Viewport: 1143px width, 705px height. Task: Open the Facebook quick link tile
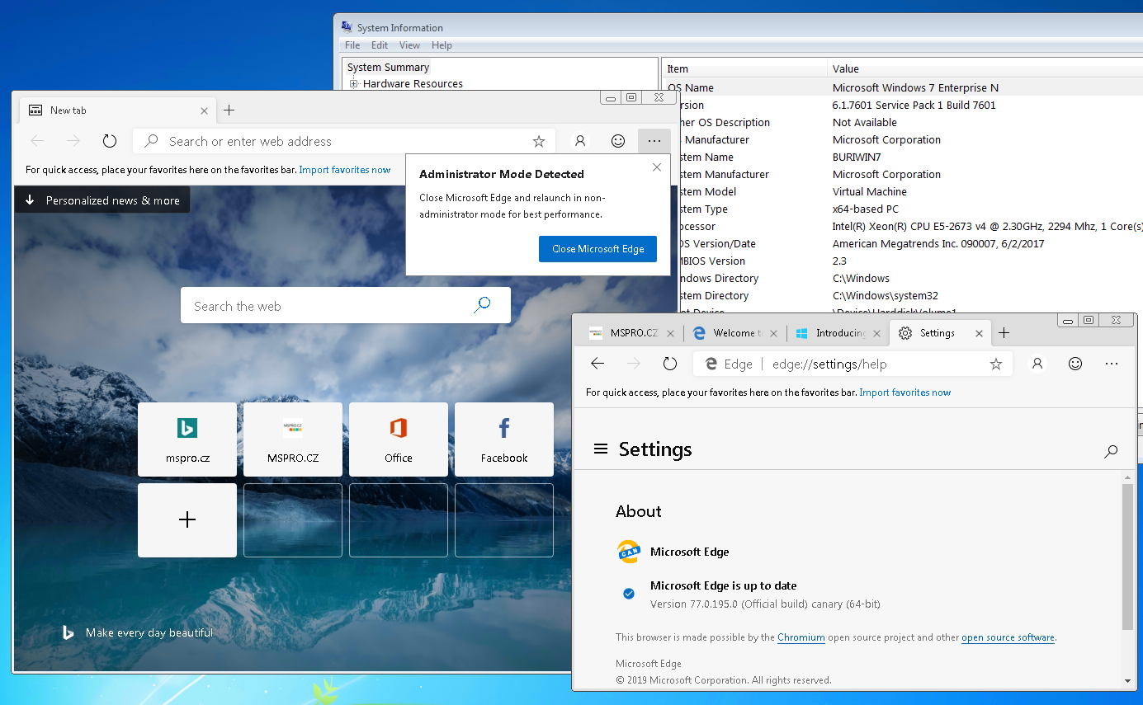point(504,439)
